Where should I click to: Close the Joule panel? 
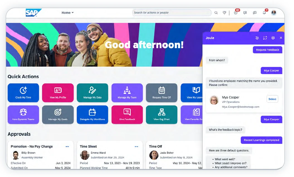pyautogui.click(x=281, y=38)
